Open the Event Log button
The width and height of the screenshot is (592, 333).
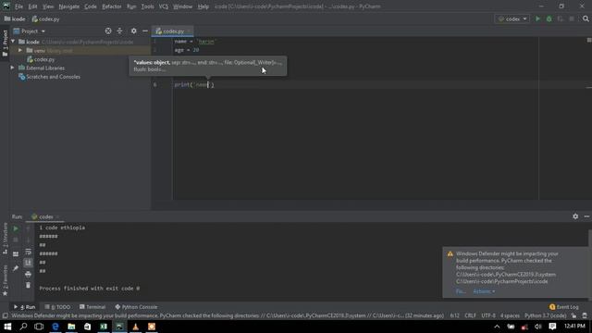coord(564,307)
